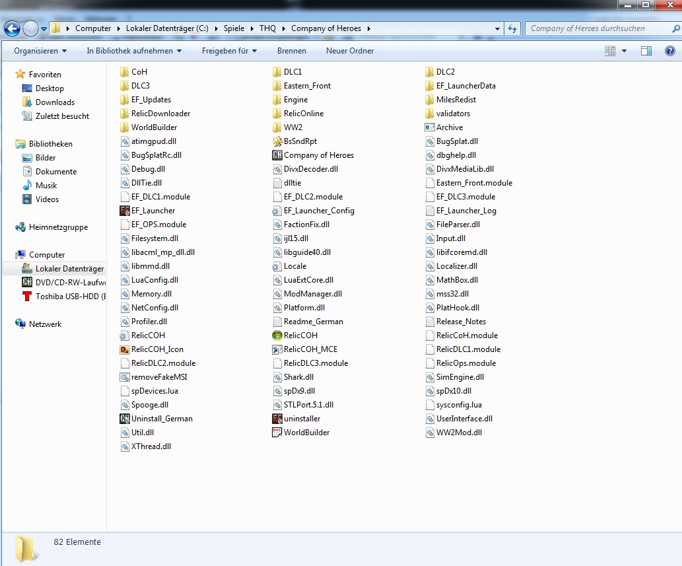Select the uninstaller icon

pyautogui.click(x=277, y=419)
